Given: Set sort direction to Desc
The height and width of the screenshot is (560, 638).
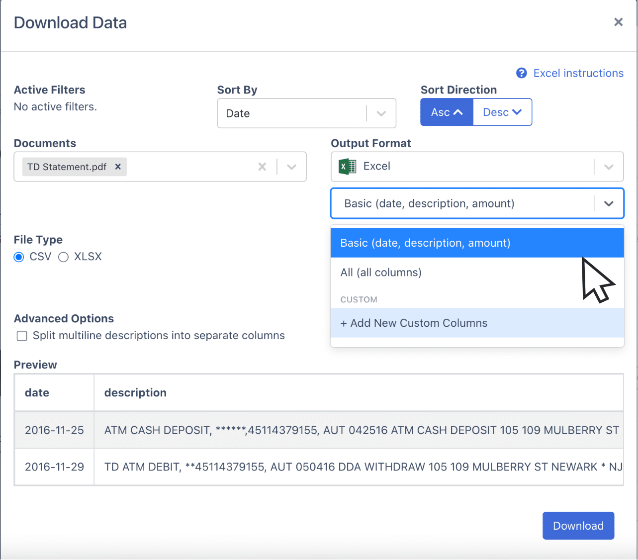Looking at the screenshot, I should click(502, 112).
